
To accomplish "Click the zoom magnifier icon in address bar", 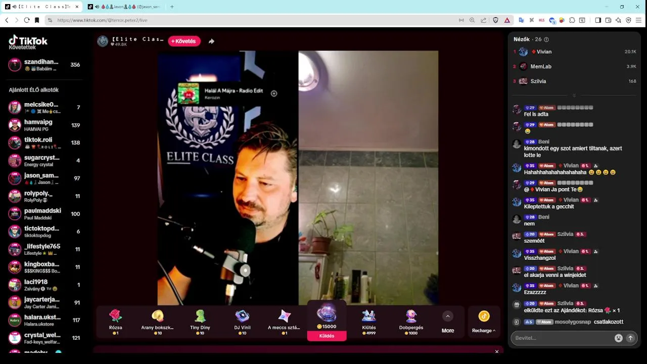I will 472,20.
